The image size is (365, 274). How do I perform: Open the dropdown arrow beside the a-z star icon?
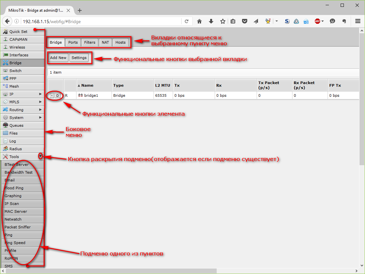point(277,22)
